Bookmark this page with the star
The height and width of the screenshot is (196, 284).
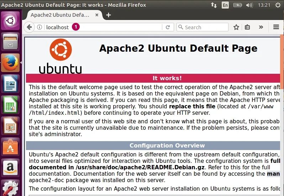point(236,27)
